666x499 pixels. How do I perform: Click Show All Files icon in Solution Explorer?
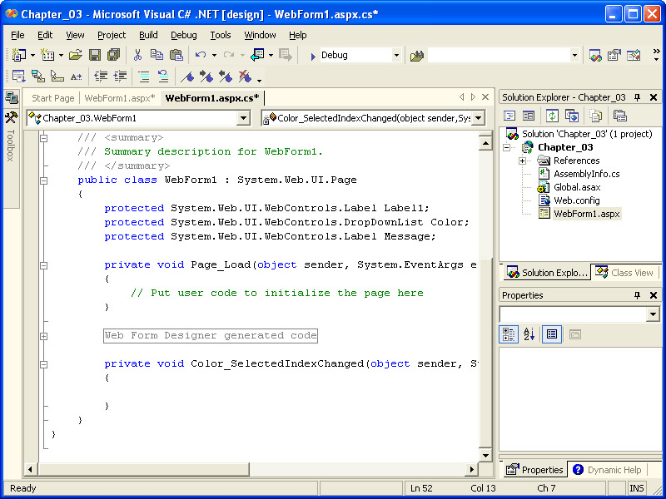pos(595,116)
